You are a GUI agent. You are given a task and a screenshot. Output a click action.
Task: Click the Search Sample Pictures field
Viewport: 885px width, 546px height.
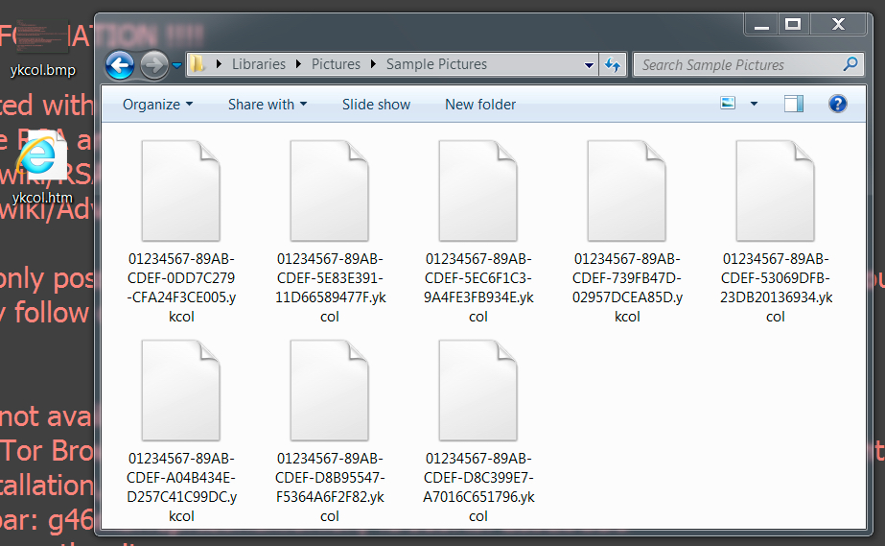pos(740,65)
